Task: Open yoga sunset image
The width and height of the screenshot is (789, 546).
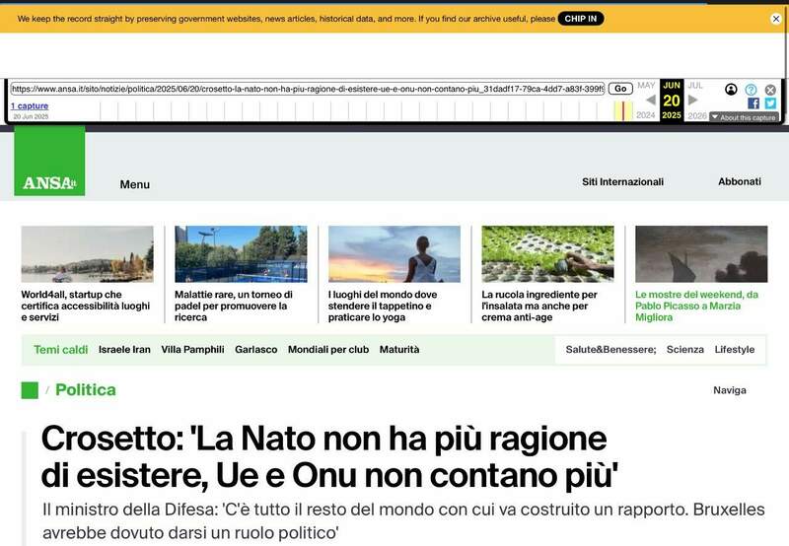Action: coord(394,254)
